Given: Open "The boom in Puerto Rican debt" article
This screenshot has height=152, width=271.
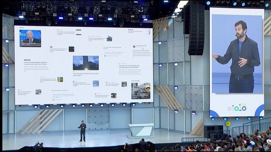Looking at the screenshot, I should pyautogui.click(x=130, y=69).
